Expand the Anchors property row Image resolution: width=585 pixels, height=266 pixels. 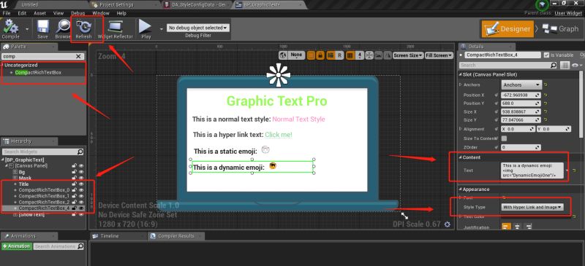(x=461, y=85)
